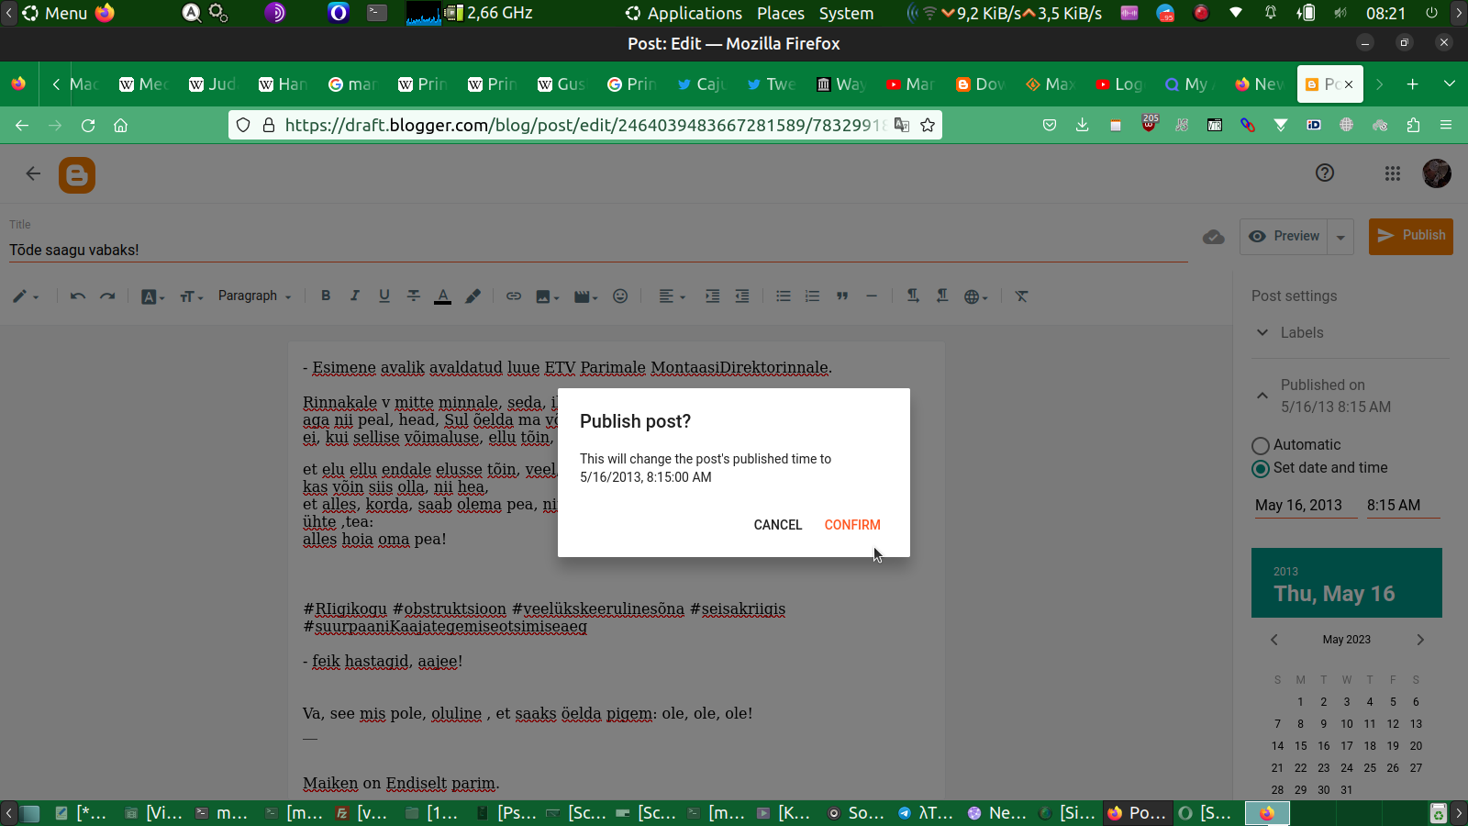The image size is (1468, 826).
Task: Open Blogger help
Action: (x=1325, y=173)
